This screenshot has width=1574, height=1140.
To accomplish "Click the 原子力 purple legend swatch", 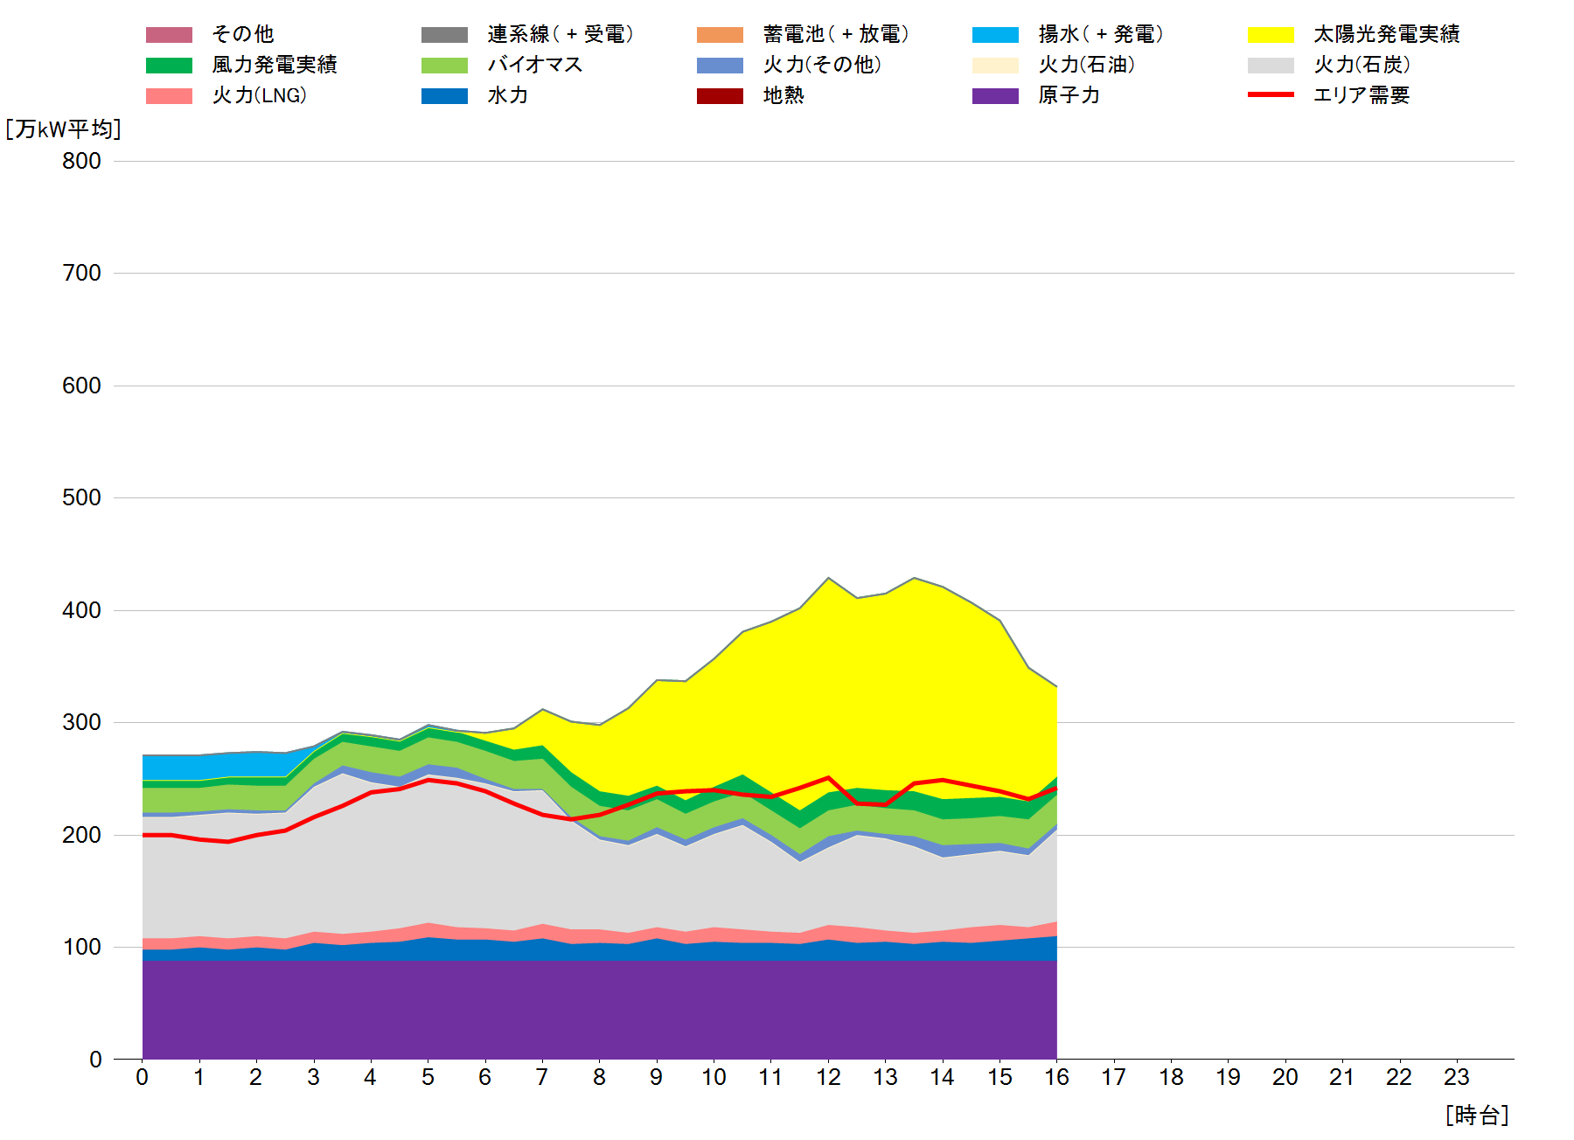I will click(995, 96).
